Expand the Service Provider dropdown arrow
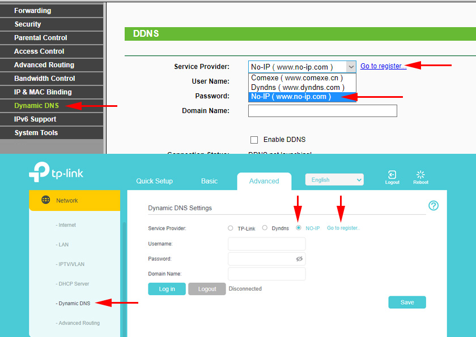 (x=351, y=67)
